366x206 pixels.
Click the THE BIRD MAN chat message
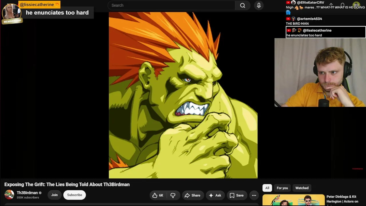[297, 24]
